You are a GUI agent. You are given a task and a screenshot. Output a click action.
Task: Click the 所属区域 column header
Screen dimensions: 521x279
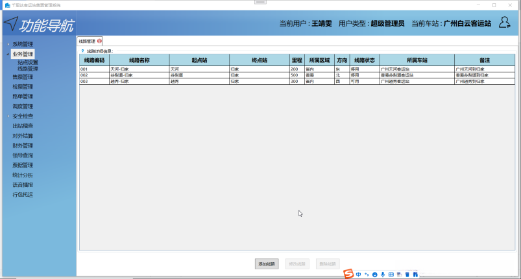click(320, 60)
